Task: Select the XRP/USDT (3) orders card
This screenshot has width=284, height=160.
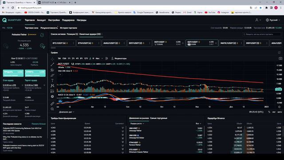Action: (x=256, y=43)
